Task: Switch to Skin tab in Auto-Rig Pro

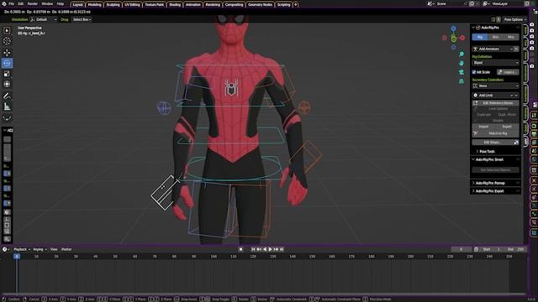Action: click(x=495, y=37)
